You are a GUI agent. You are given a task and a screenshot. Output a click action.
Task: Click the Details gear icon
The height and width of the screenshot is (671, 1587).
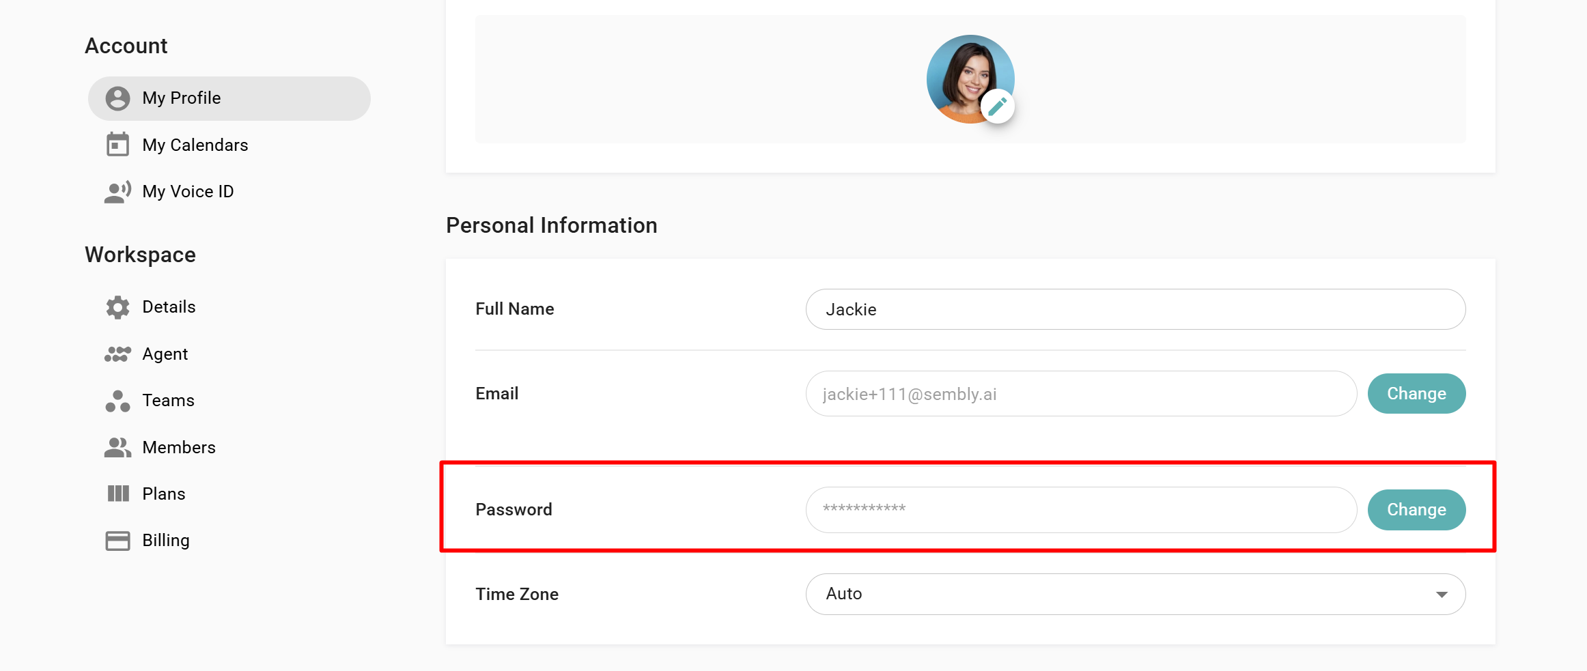coord(117,307)
